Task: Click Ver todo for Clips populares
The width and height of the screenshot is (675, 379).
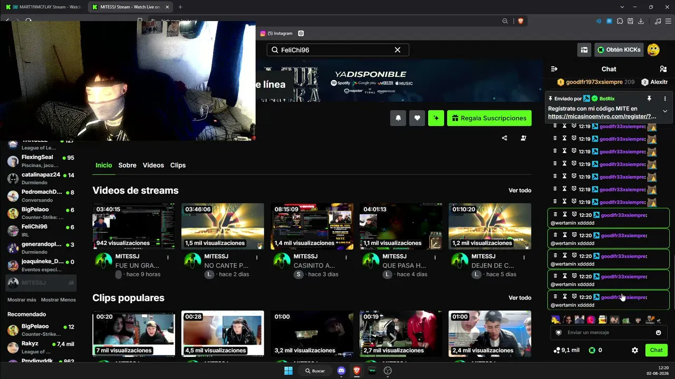Action: [520, 297]
